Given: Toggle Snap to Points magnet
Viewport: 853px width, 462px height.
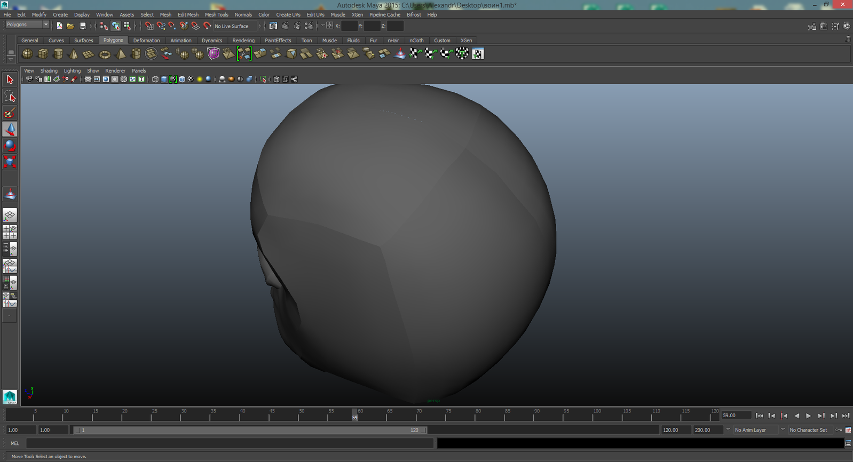Looking at the screenshot, I should click(x=172, y=26).
